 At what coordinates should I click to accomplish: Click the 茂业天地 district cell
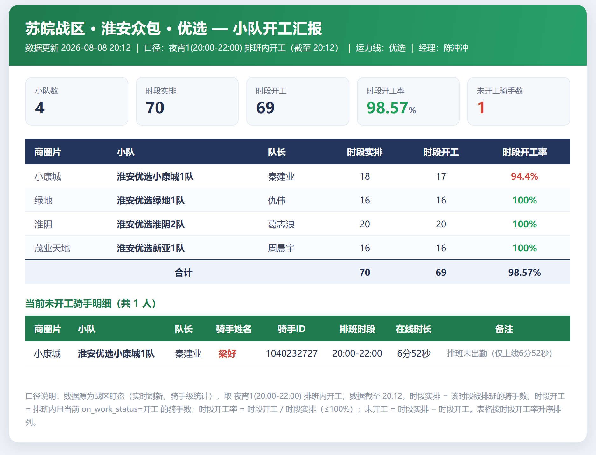(x=52, y=248)
